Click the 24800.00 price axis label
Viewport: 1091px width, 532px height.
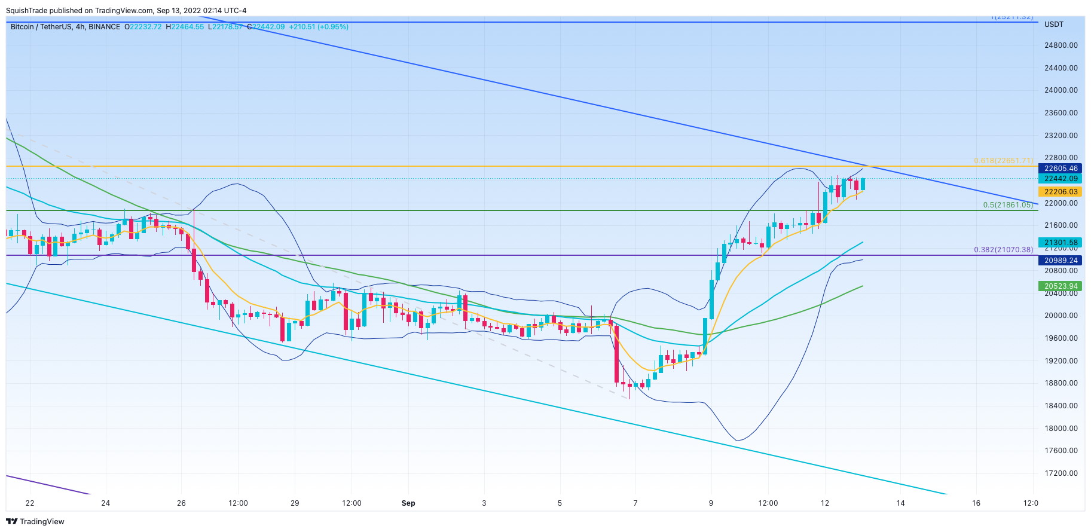(1061, 45)
